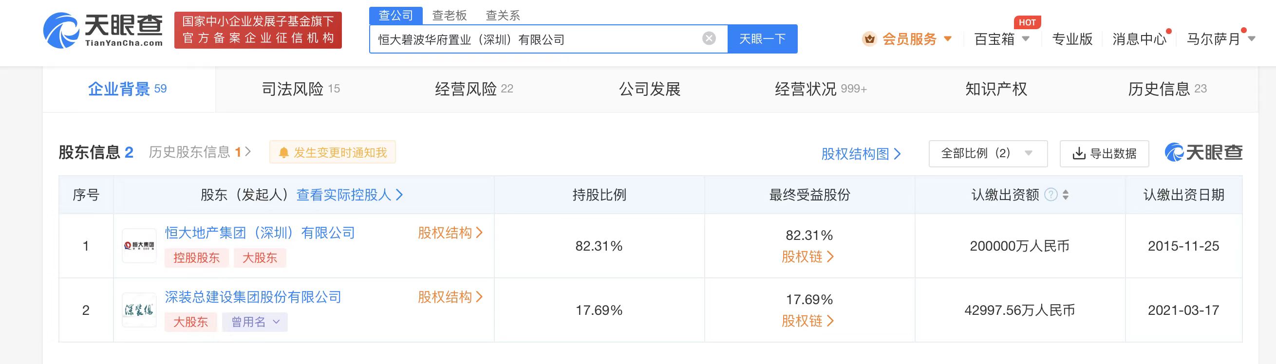The width and height of the screenshot is (1276, 364).
Task: Open 股权链 under 17.69% beneficial share
Action: [808, 321]
